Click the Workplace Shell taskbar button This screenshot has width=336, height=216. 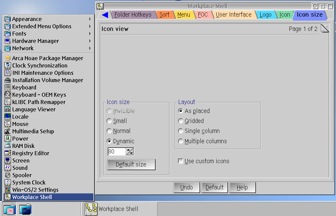(x=120, y=209)
